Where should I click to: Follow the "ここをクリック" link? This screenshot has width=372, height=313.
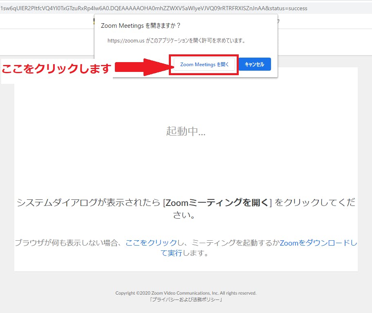151,243
